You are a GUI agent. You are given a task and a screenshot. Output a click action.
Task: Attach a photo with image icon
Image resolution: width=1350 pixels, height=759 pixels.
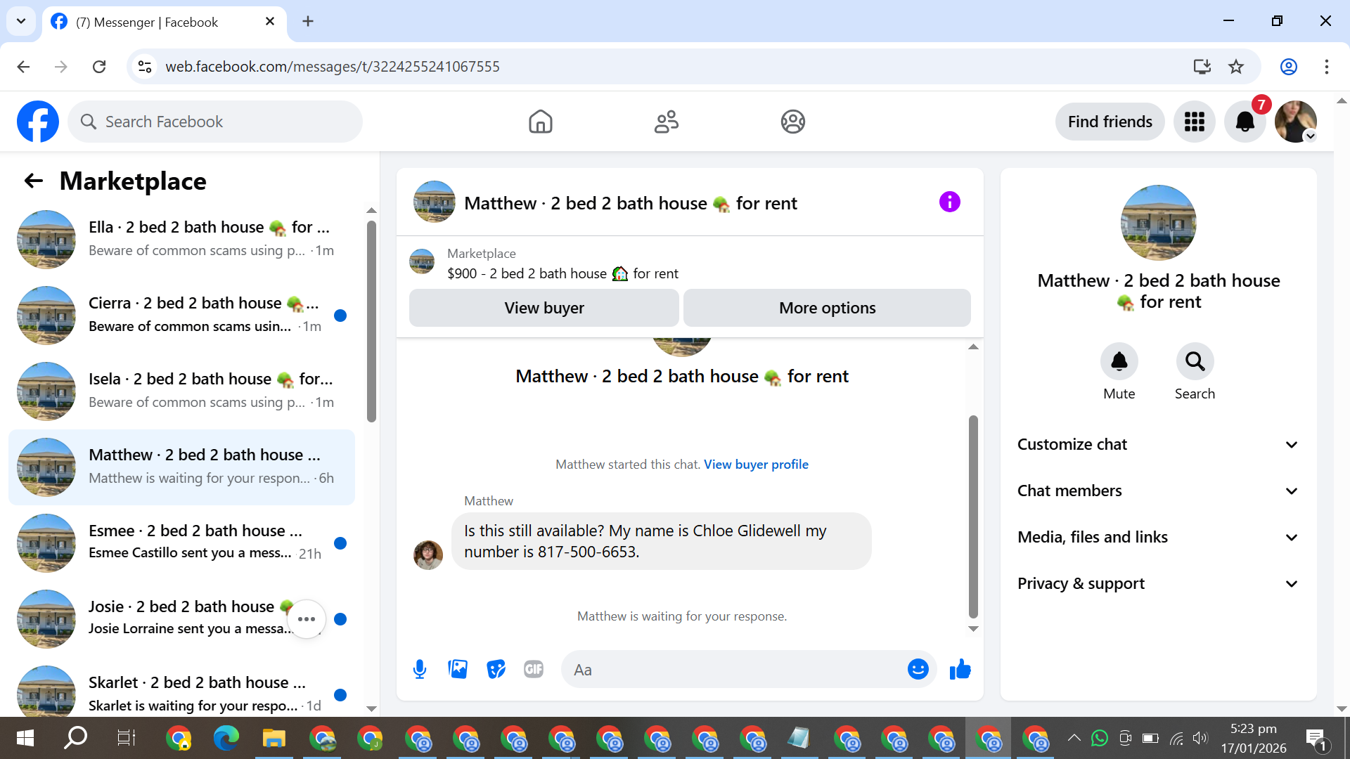[x=458, y=669]
